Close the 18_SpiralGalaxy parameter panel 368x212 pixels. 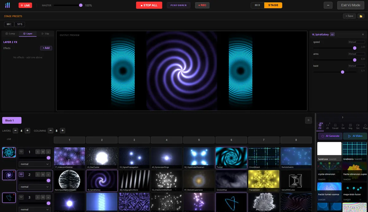click(x=363, y=35)
